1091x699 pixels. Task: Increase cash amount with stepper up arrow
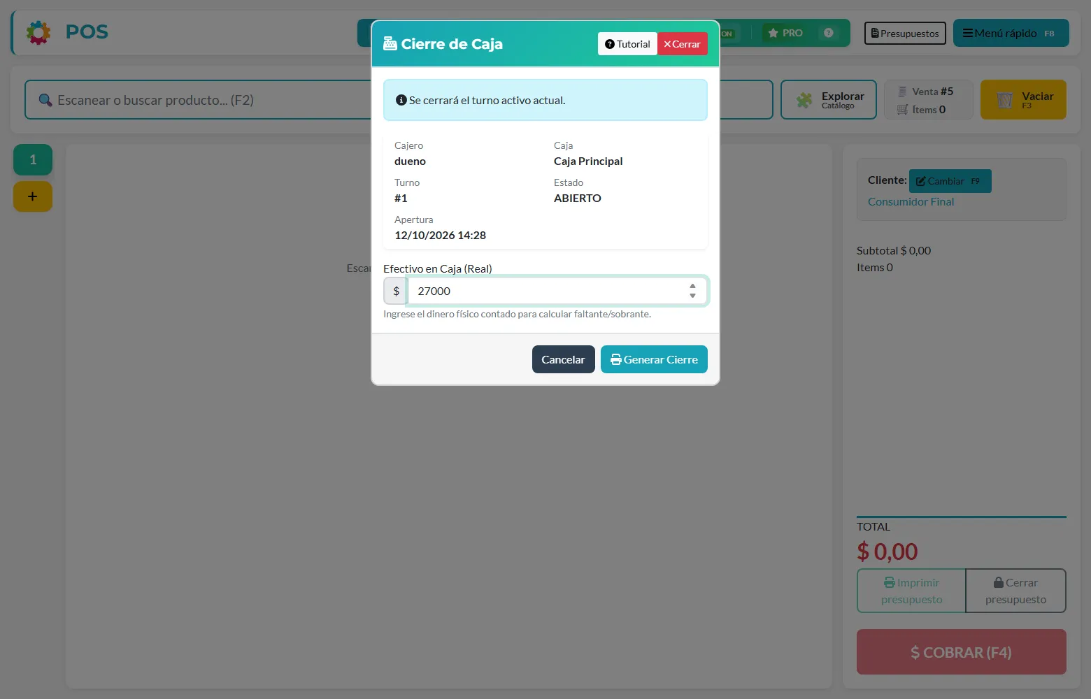[x=692, y=286]
